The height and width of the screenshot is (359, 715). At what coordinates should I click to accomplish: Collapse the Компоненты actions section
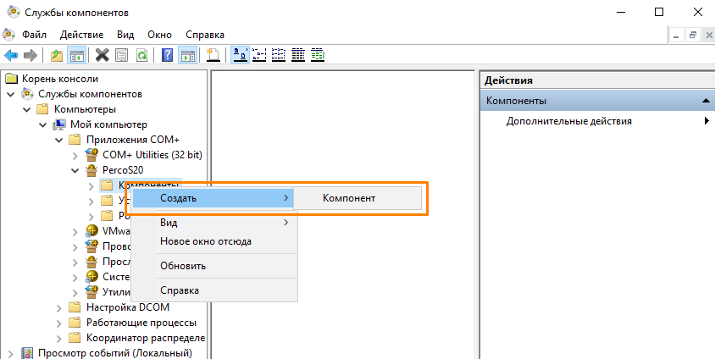705,101
